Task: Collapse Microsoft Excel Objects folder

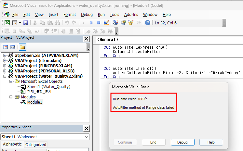Action: coord(11,82)
